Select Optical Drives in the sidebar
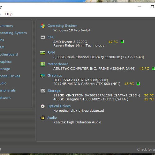 (10, 76)
